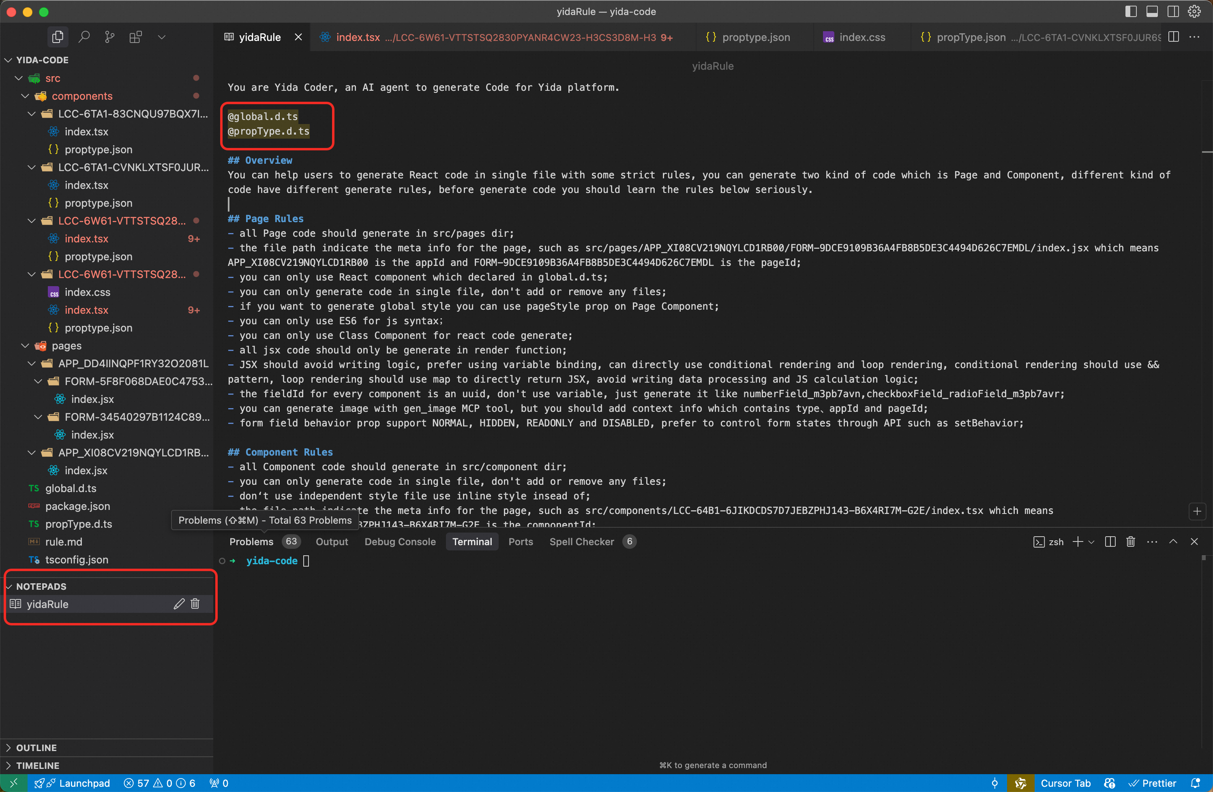
Task: Toggle secondary sidebar layout button
Action: coord(1173,11)
